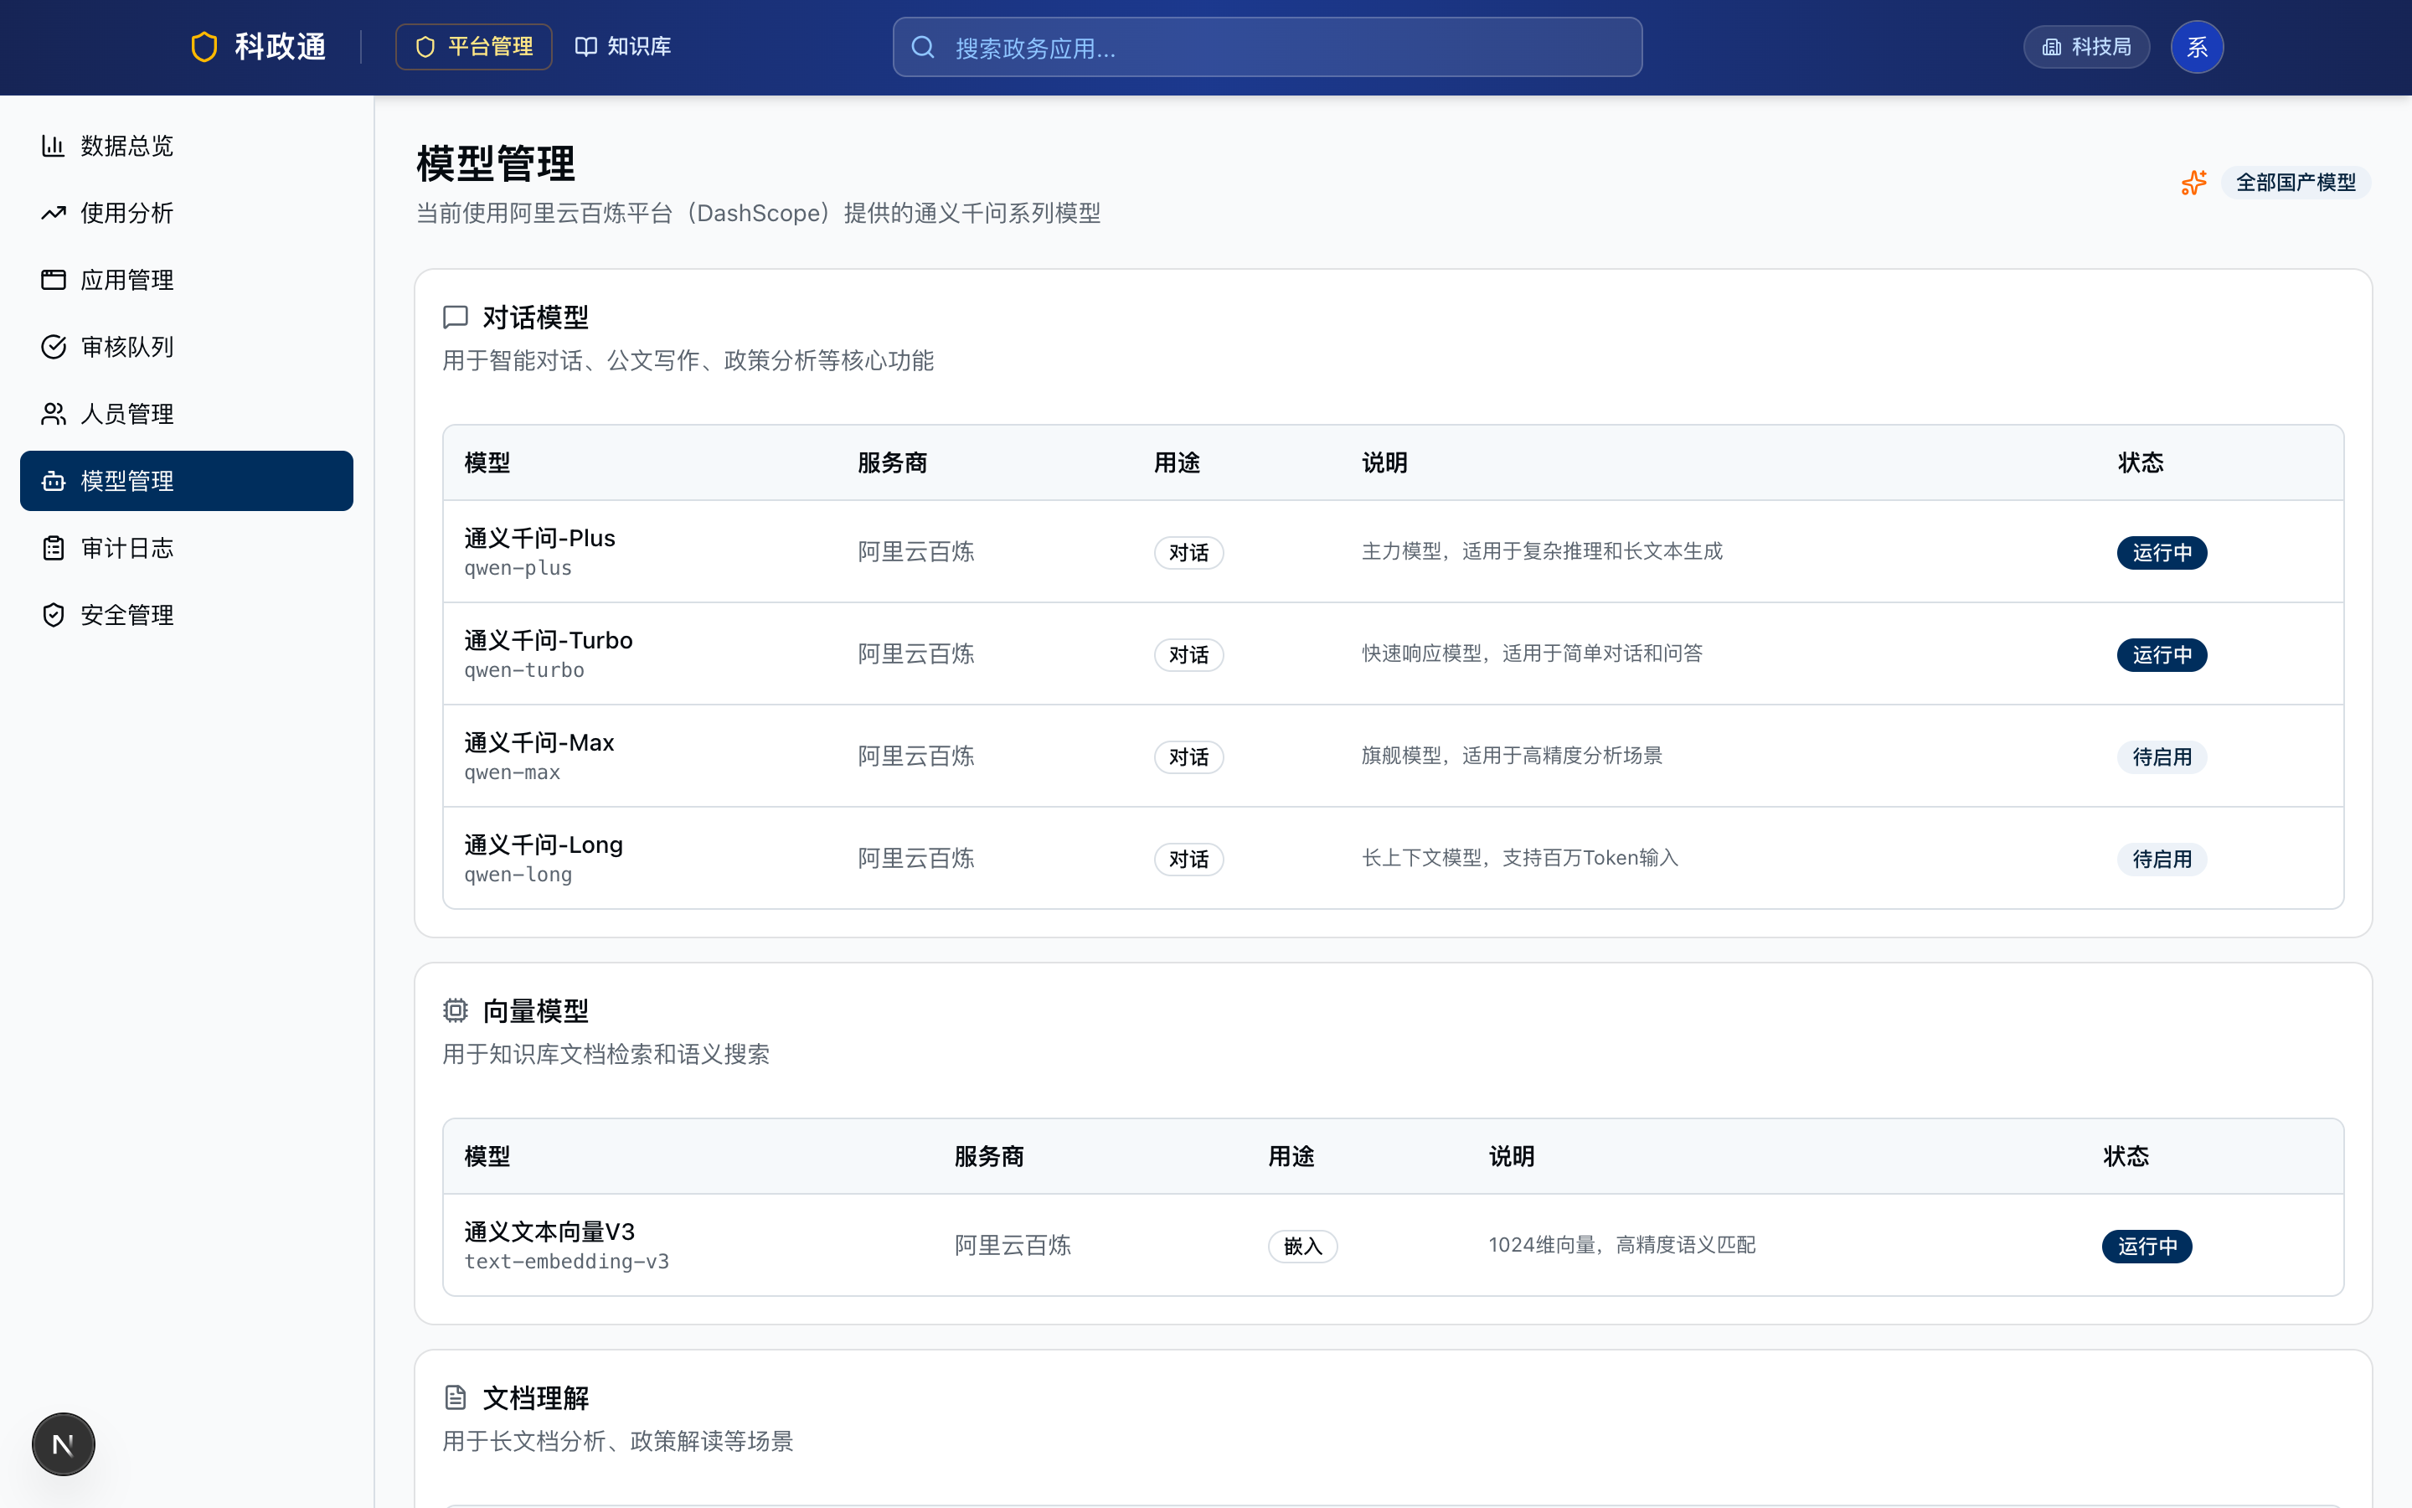Click the clipboard icon for 审计日志
This screenshot has height=1508, width=2412.
click(x=53, y=548)
